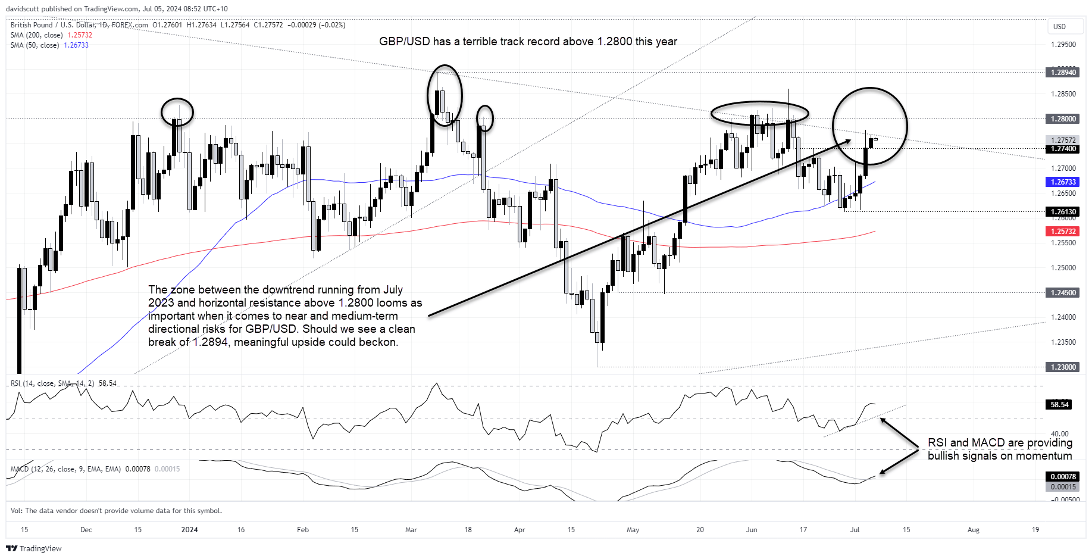Click the 1.27572 current price label
This screenshot has height=559, width=1092.
1063,140
